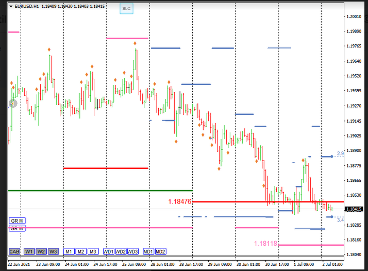This screenshot has width=368, height=271.
Task: Click the WD3 button
Action: pyautogui.click(x=133, y=251)
